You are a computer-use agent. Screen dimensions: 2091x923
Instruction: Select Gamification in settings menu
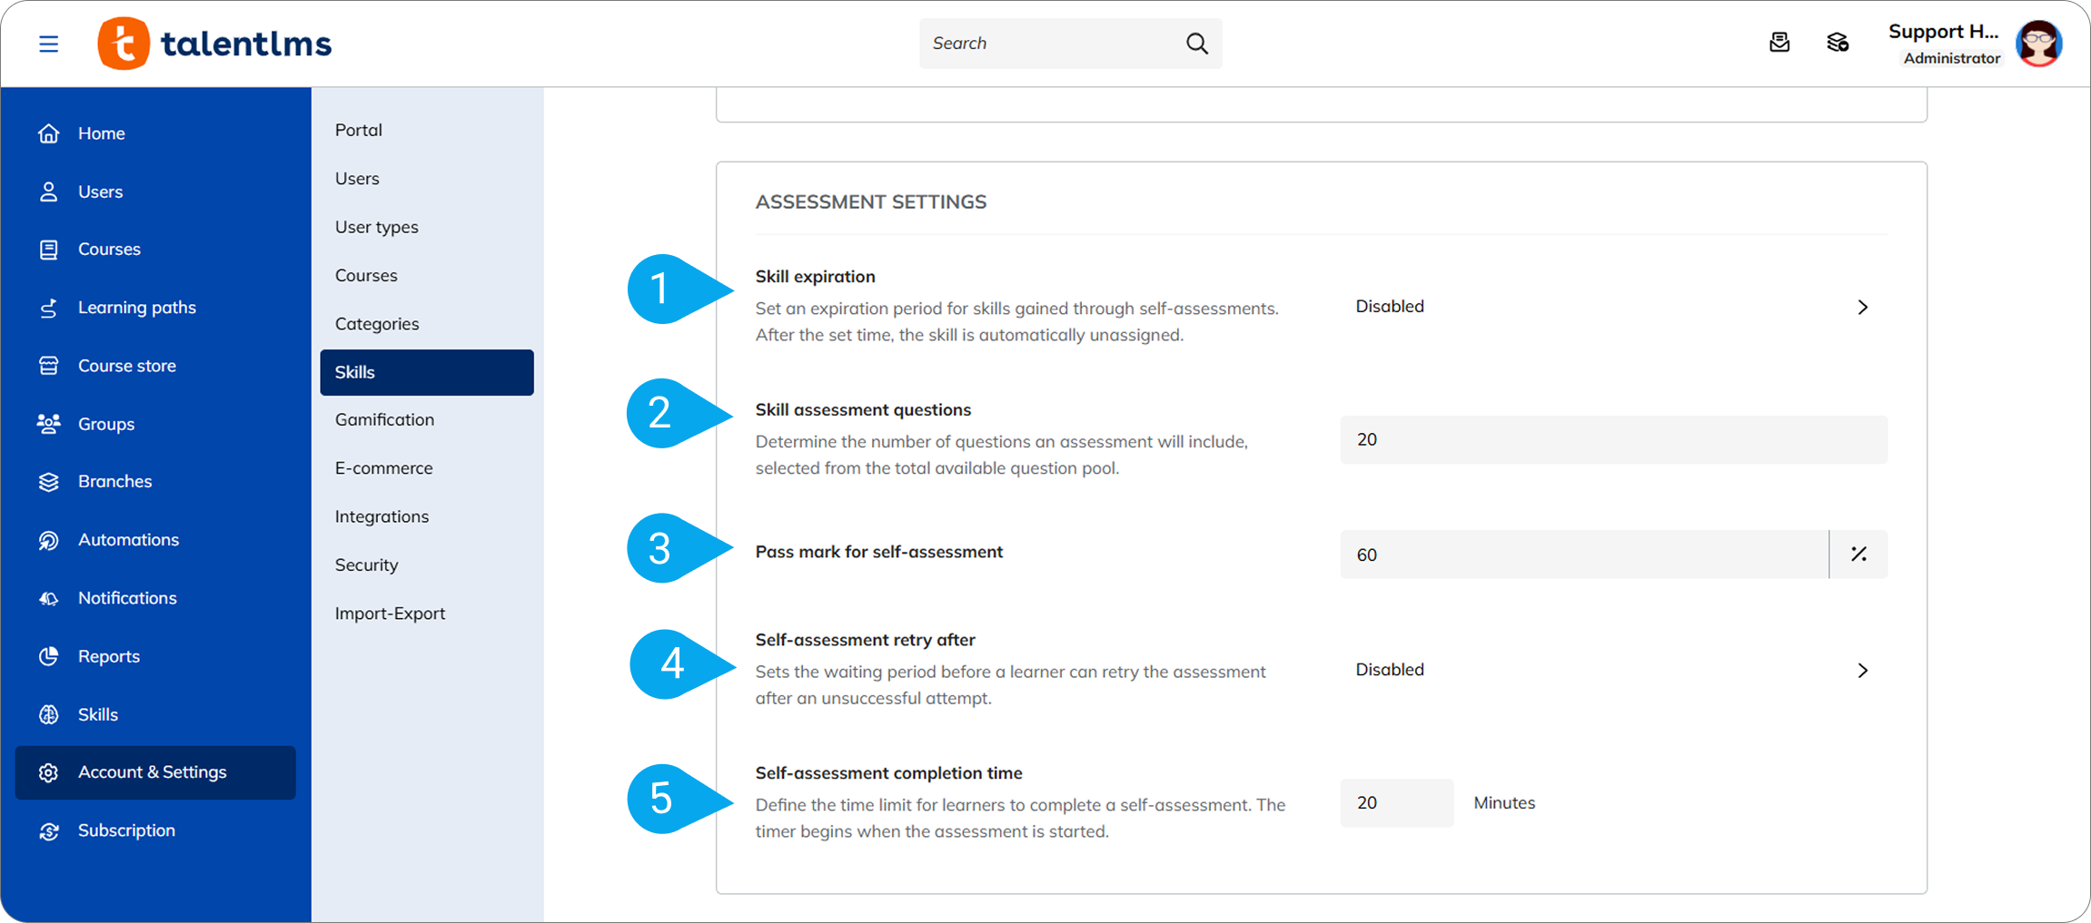(384, 419)
